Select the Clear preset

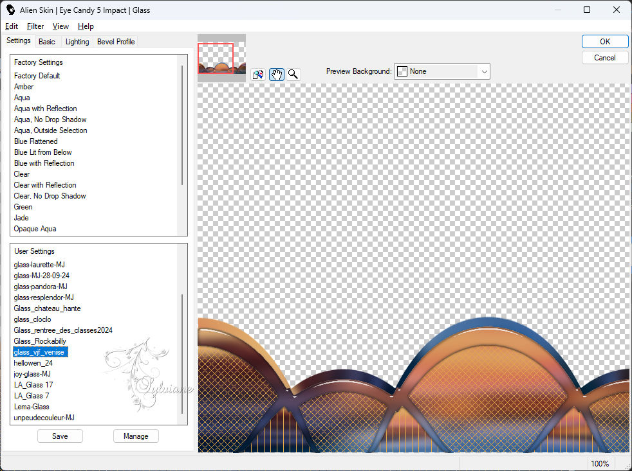[22, 174]
